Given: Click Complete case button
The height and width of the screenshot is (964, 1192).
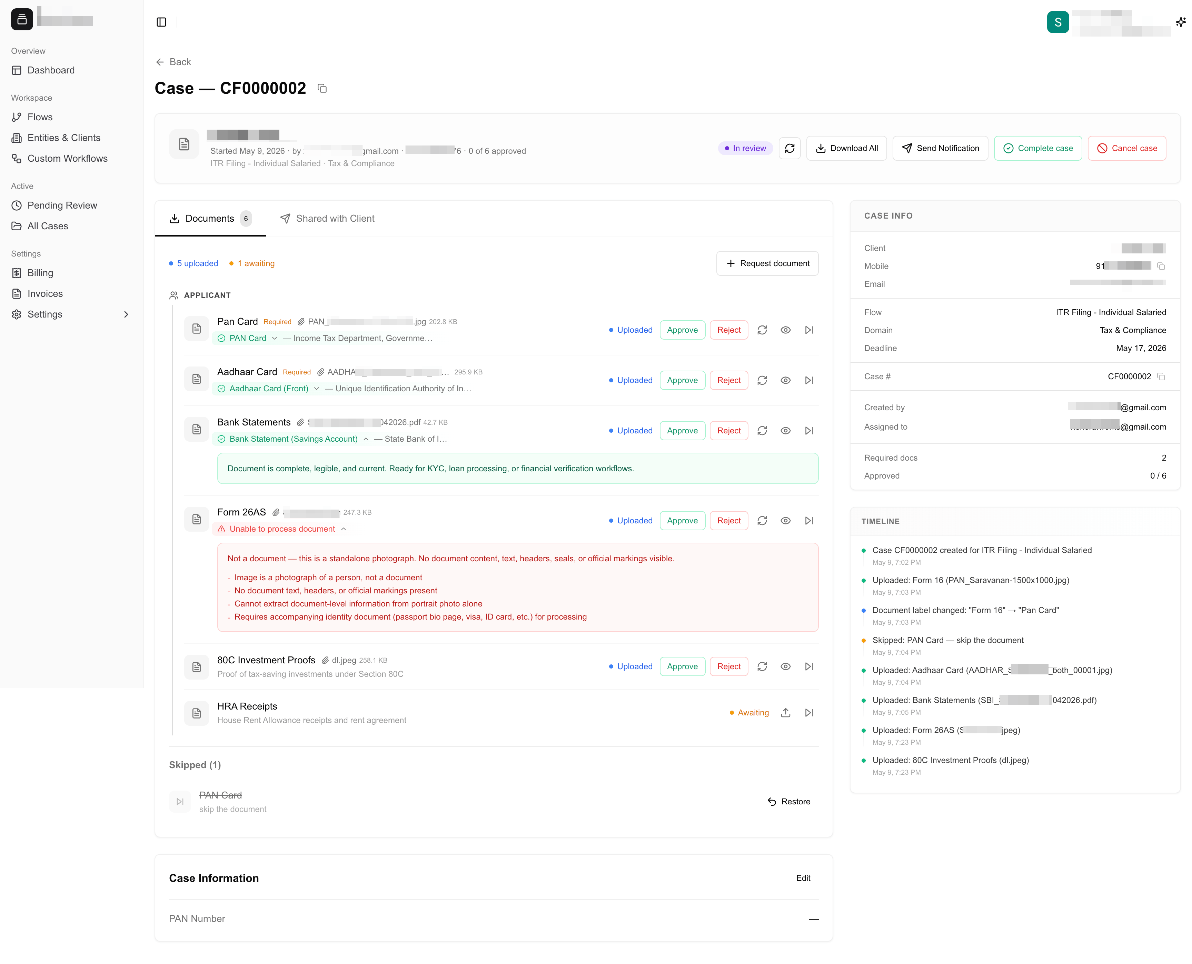Looking at the screenshot, I should (1037, 148).
